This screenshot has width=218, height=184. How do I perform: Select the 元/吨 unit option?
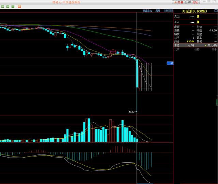point(191,45)
